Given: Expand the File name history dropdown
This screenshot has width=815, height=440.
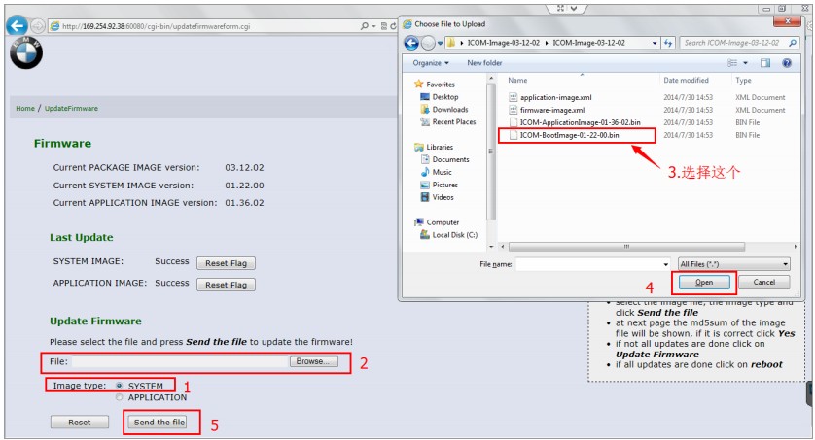Looking at the screenshot, I should pos(666,264).
